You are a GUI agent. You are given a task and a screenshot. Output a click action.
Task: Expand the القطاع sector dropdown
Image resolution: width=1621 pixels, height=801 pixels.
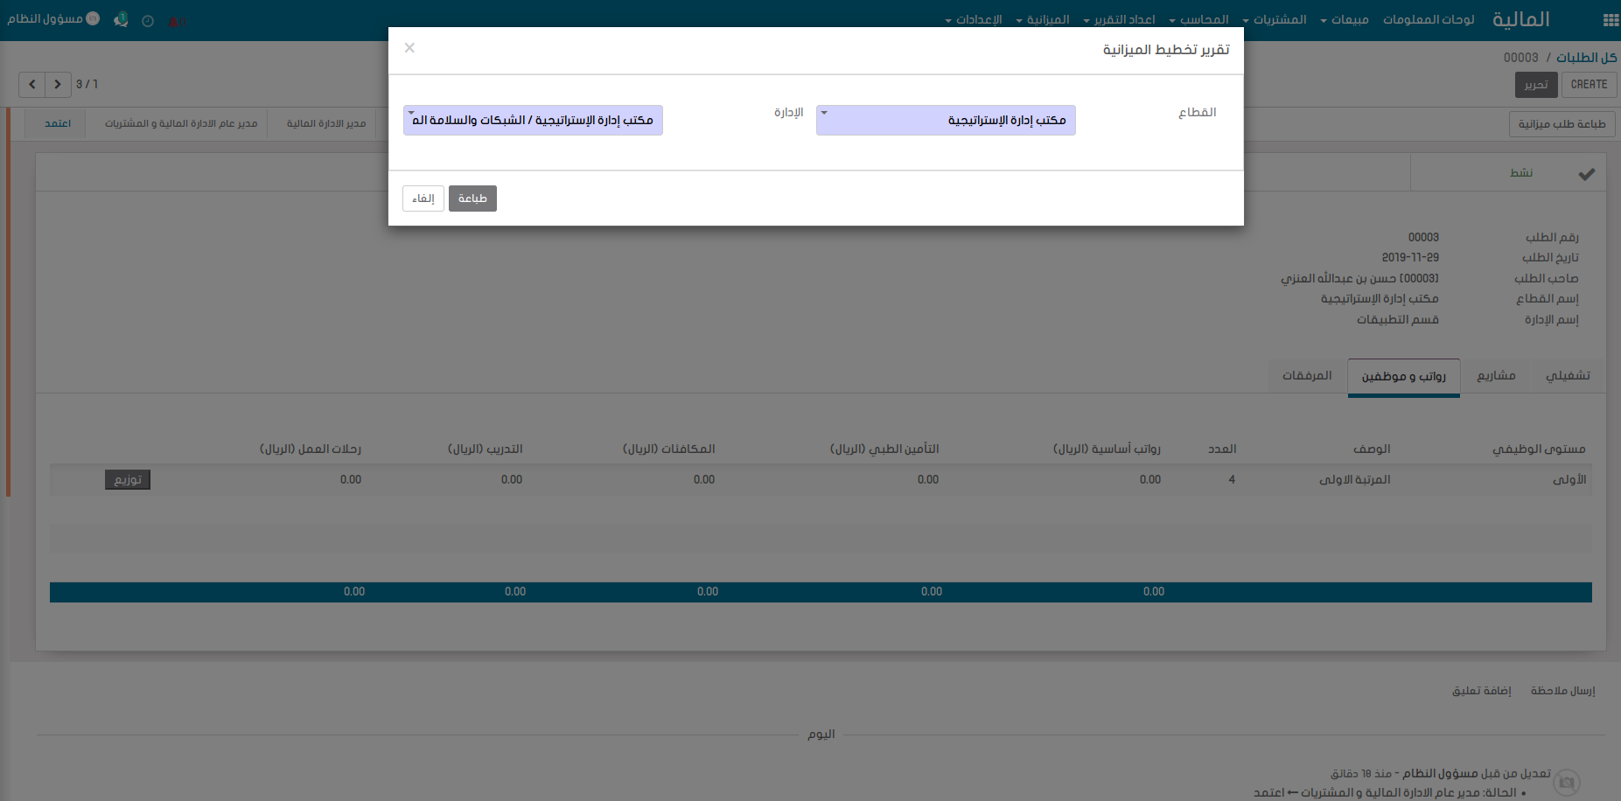[x=946, y=121]
